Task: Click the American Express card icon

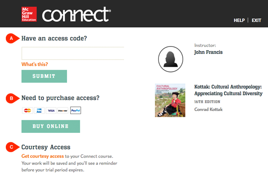Action: 39,111
